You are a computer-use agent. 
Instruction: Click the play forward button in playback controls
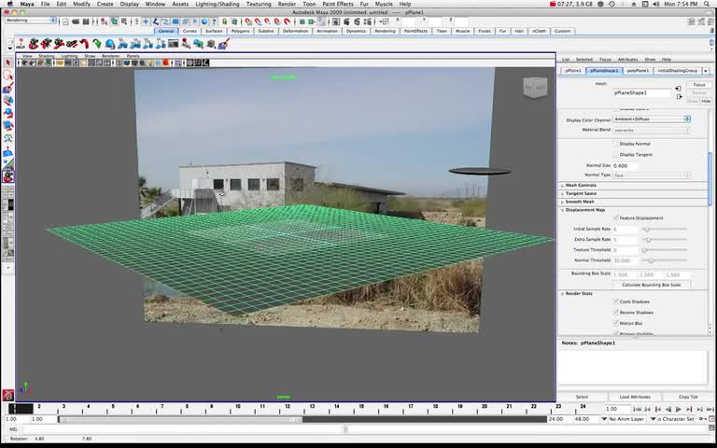pyautogui.click(x=679, y=409)
